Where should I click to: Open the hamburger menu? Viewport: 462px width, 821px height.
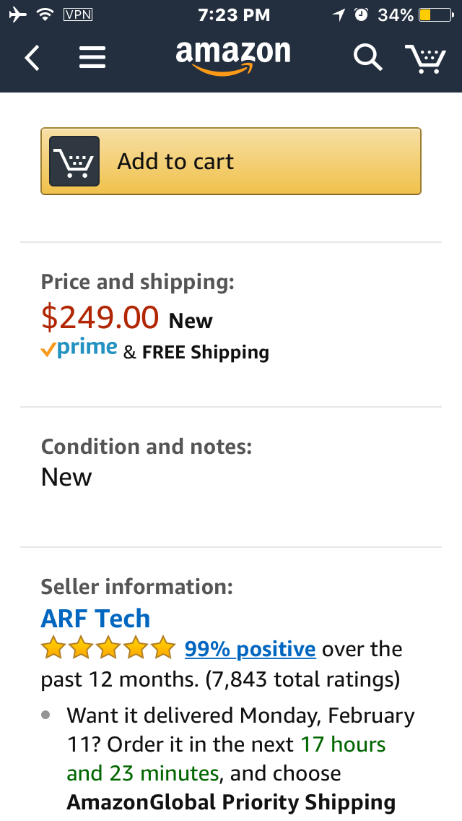point(92,58)
